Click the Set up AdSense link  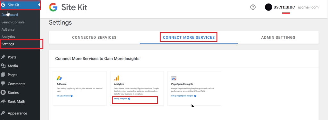tap(65, 96)
